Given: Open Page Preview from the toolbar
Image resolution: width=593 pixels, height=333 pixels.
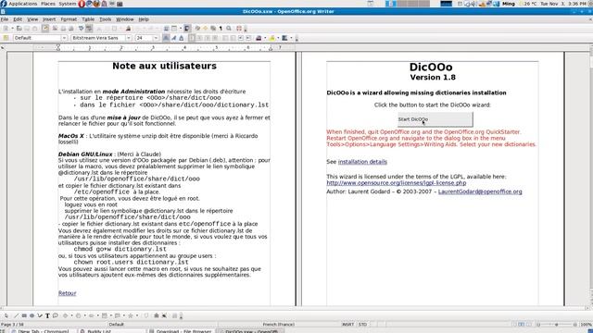Looking at the screenshot, I should click(70, 29).
